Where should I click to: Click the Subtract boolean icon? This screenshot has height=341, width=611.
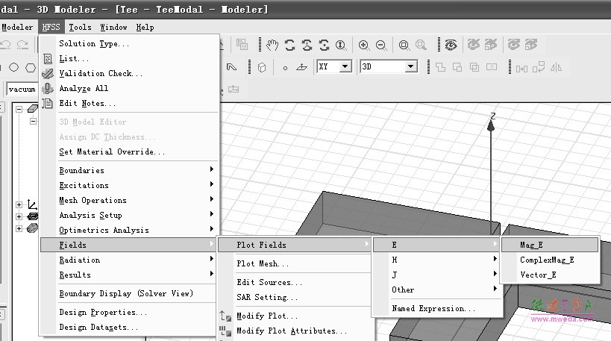[x=457, y=67]
